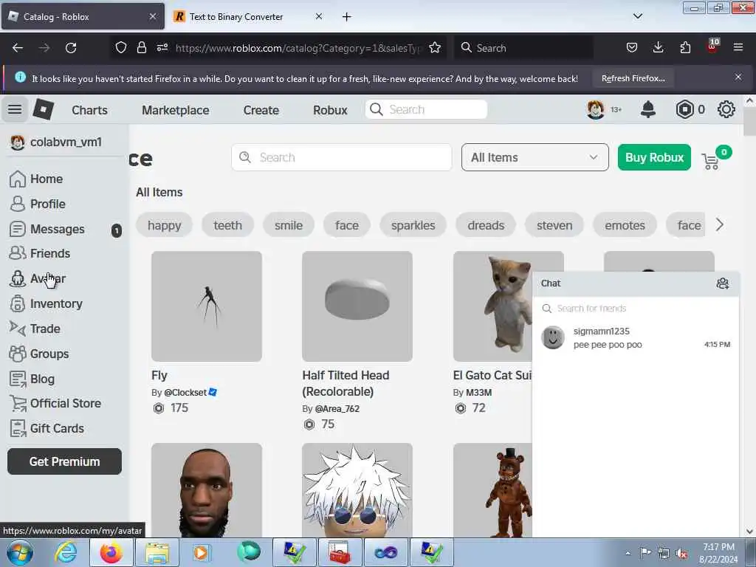
Task: Click the Firefox taskbar icon
Action: tap(111, 552)
